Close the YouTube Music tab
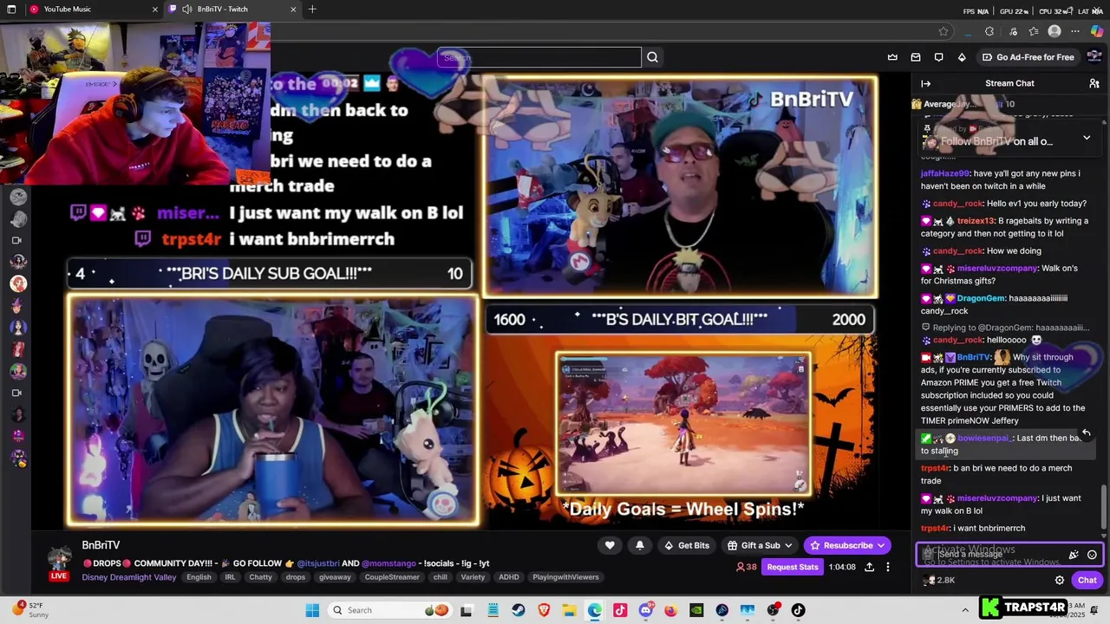This screenshot has width=1110, height=624. pyautogui.click(x=155, y=9)
